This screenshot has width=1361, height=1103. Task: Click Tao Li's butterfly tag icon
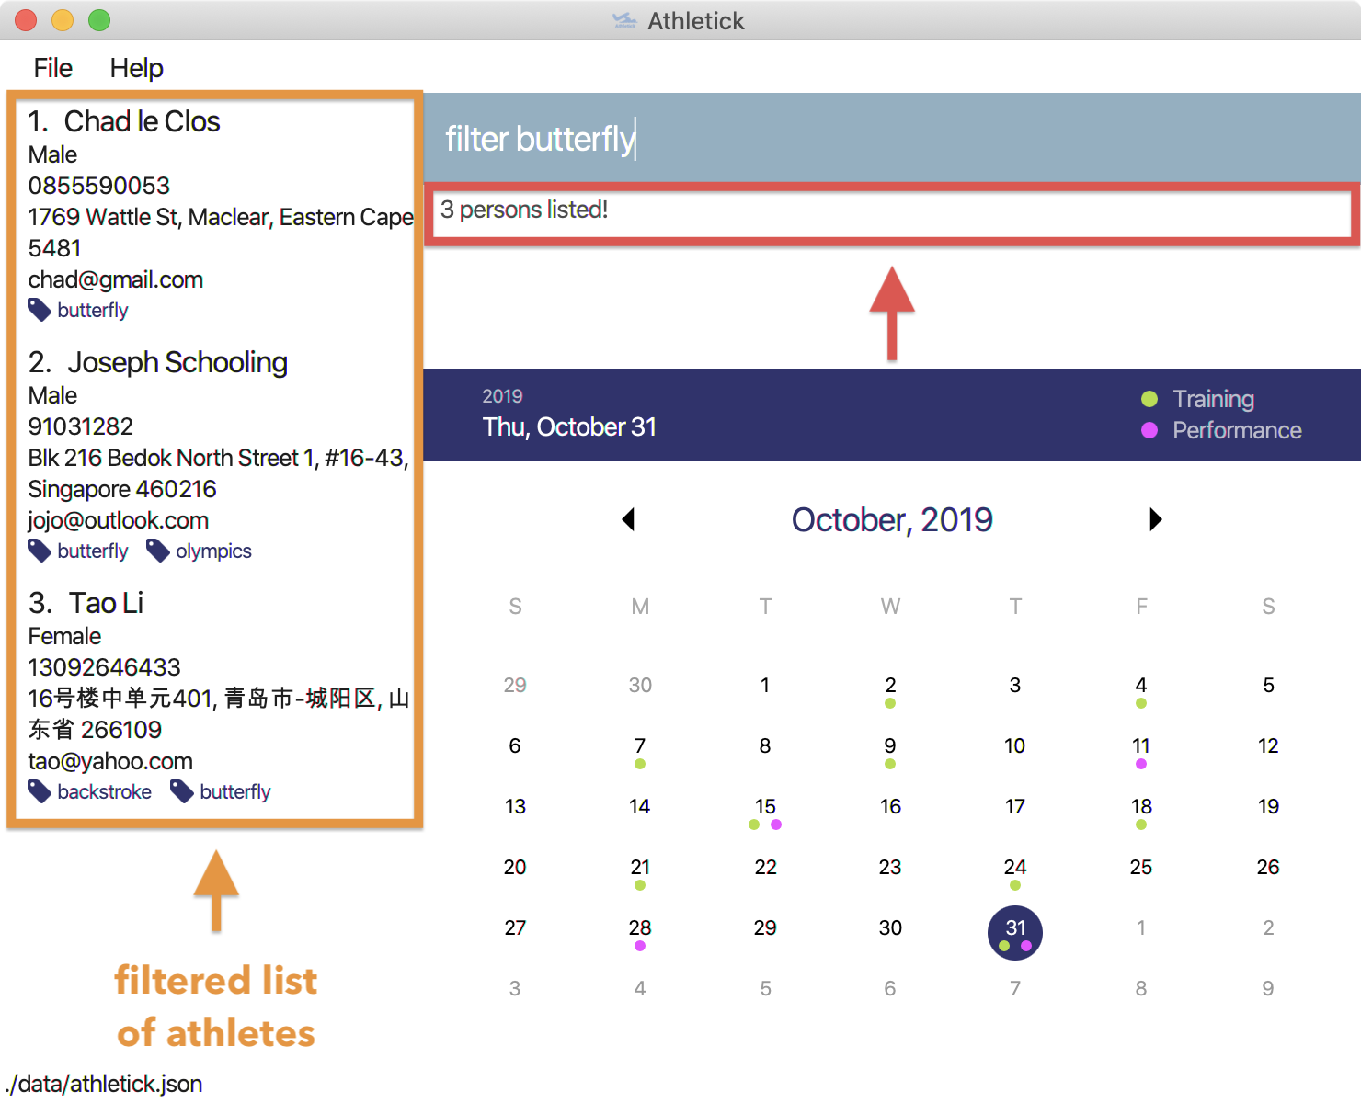[x=182, y=791]
